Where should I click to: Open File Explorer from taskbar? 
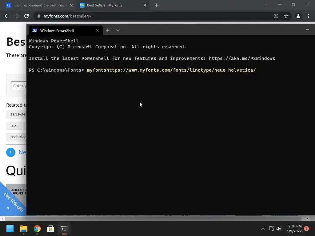pos(23,229)
